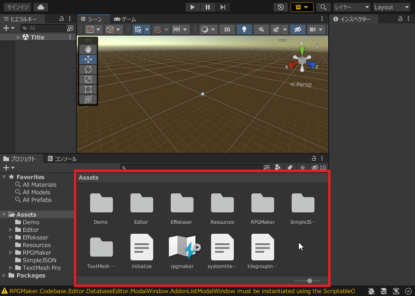Select All Materials in Favorites

pyautogui.click(x=39, y=185)
